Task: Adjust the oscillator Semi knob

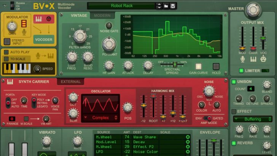Action: point(73,113)
